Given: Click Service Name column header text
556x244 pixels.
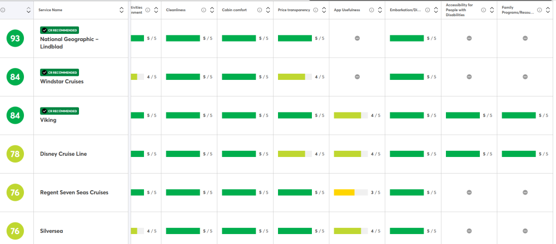Looking at the screenshot, I should coord(51,10).
